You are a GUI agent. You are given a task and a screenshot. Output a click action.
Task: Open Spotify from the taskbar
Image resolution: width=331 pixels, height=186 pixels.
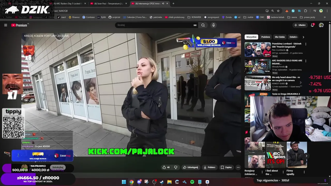click(x=192, y=182)
